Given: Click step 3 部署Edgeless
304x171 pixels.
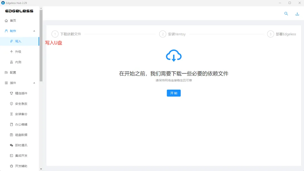Looking at the screenshot, I should click(281, 34).
